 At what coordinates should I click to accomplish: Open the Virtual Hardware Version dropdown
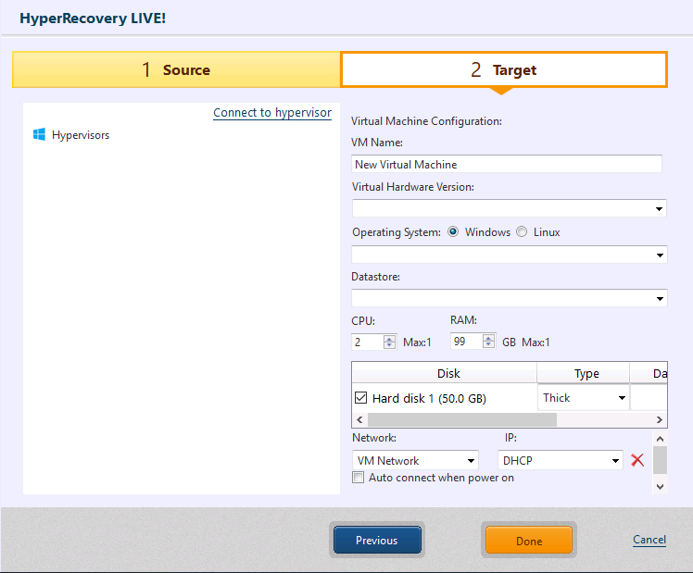point(509,208)
